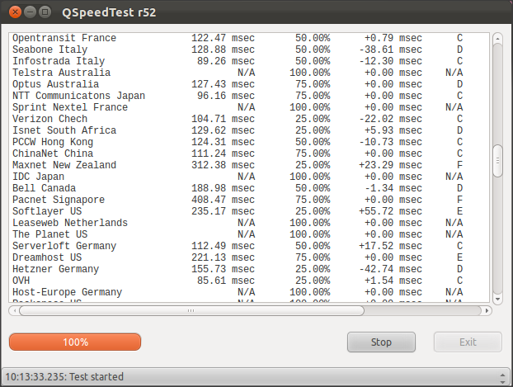
Task: Select the Opentransit France row
Action: [x=248, y=38]
